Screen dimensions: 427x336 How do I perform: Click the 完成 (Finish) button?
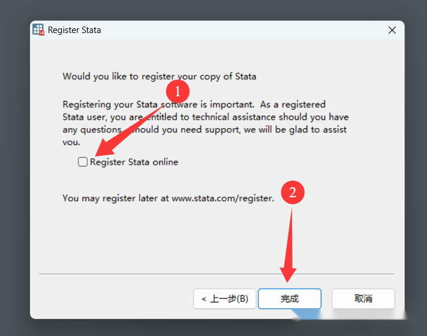coord(290,299)
